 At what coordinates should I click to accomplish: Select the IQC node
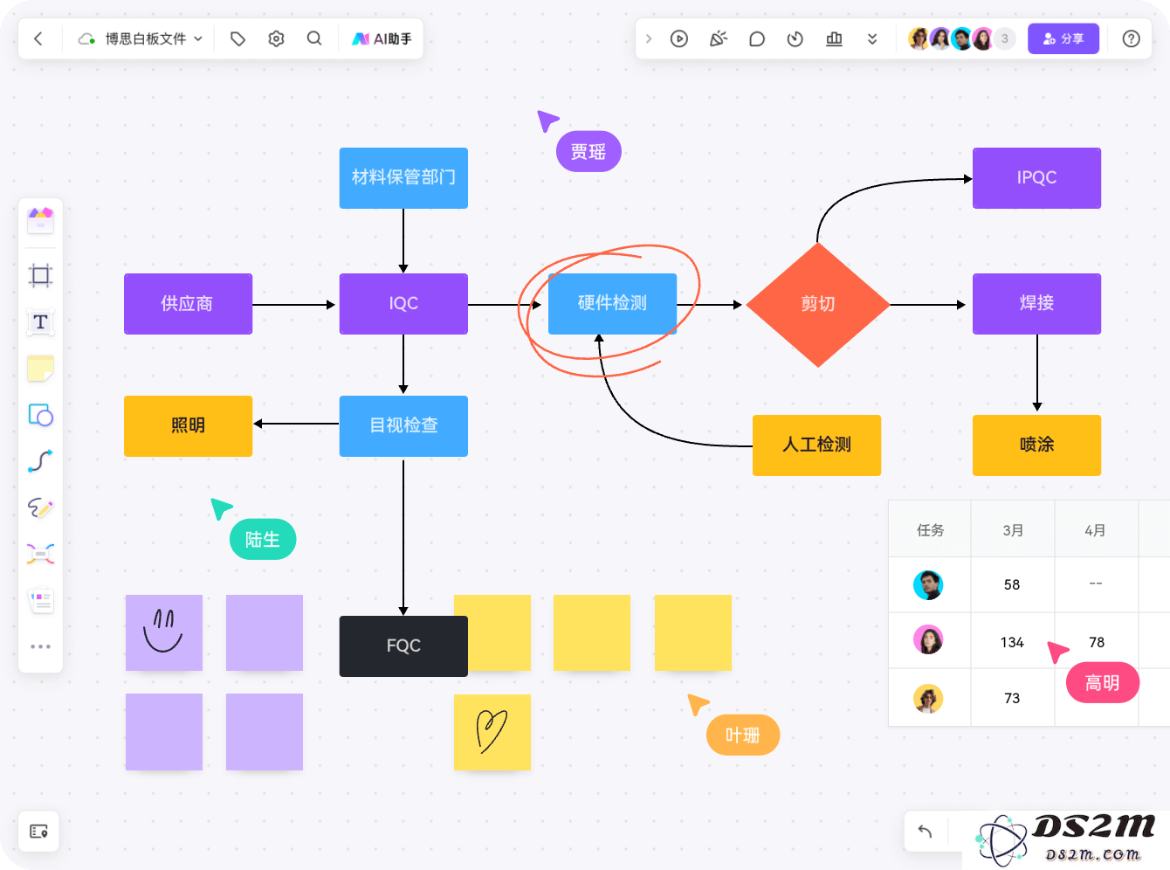click(403, 304)
